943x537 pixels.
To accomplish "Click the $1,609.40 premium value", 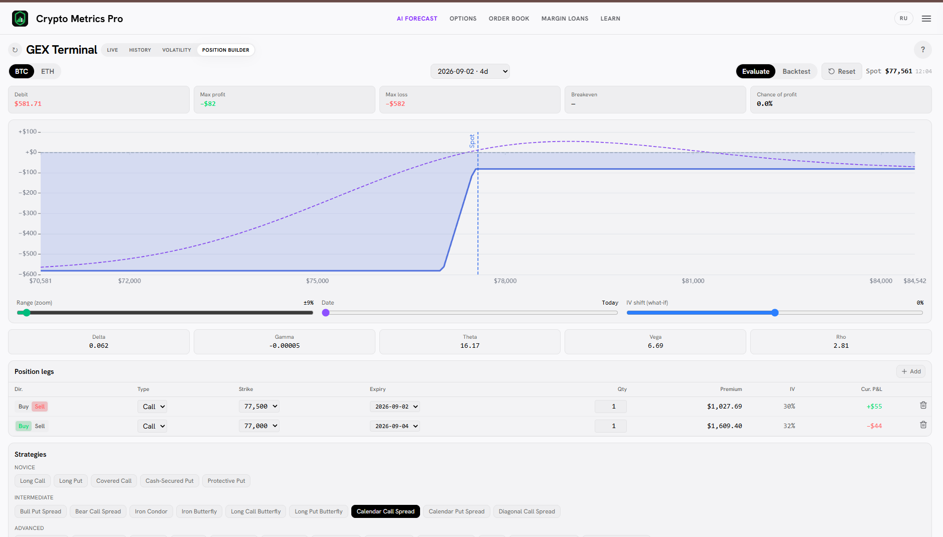I will 724,426.
